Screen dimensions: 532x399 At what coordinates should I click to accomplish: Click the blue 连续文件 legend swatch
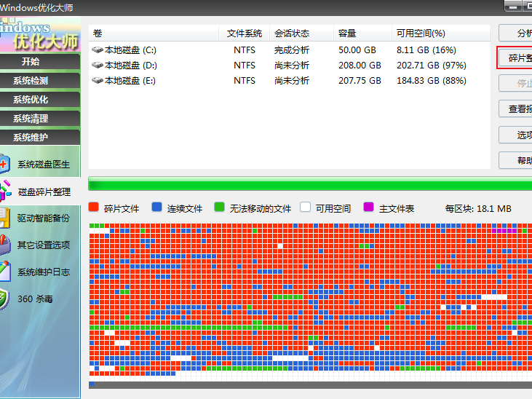(x=156, y=207)
